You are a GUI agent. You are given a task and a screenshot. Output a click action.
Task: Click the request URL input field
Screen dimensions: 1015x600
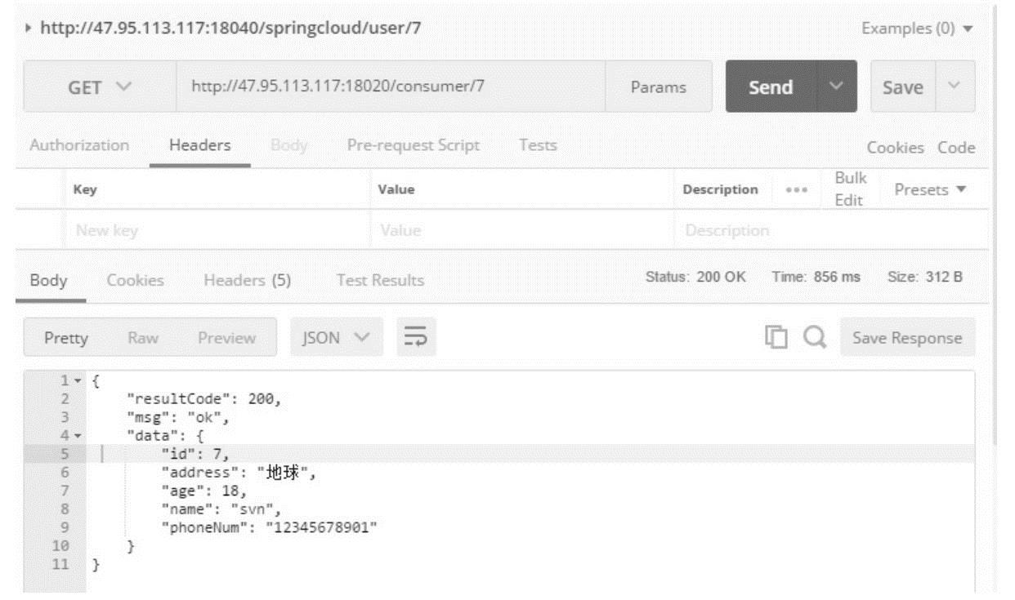click(x=391, y=87)
